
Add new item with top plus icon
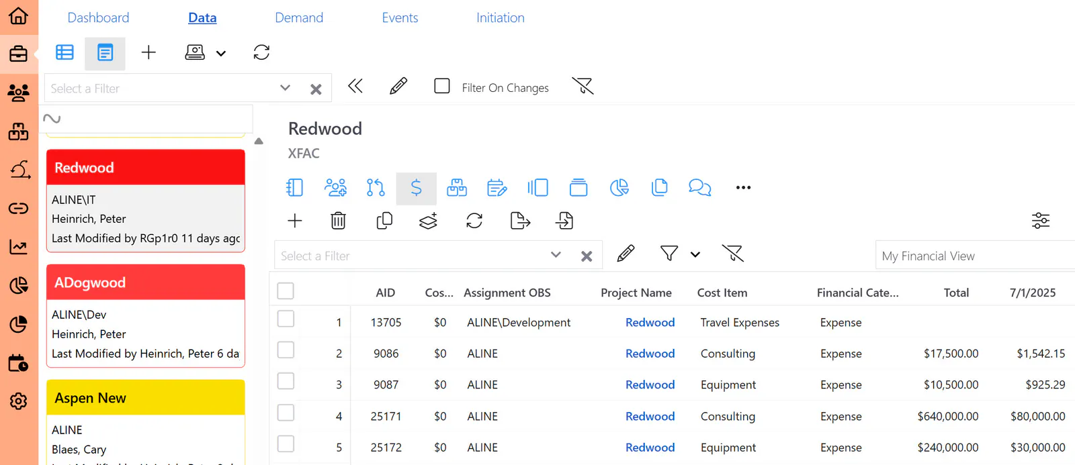click(148, 52)
